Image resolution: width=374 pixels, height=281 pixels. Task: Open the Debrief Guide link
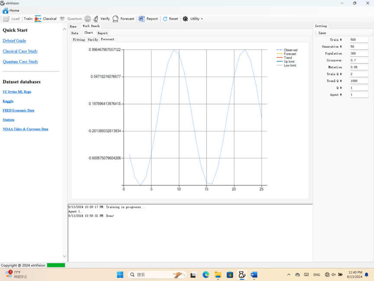14,41
